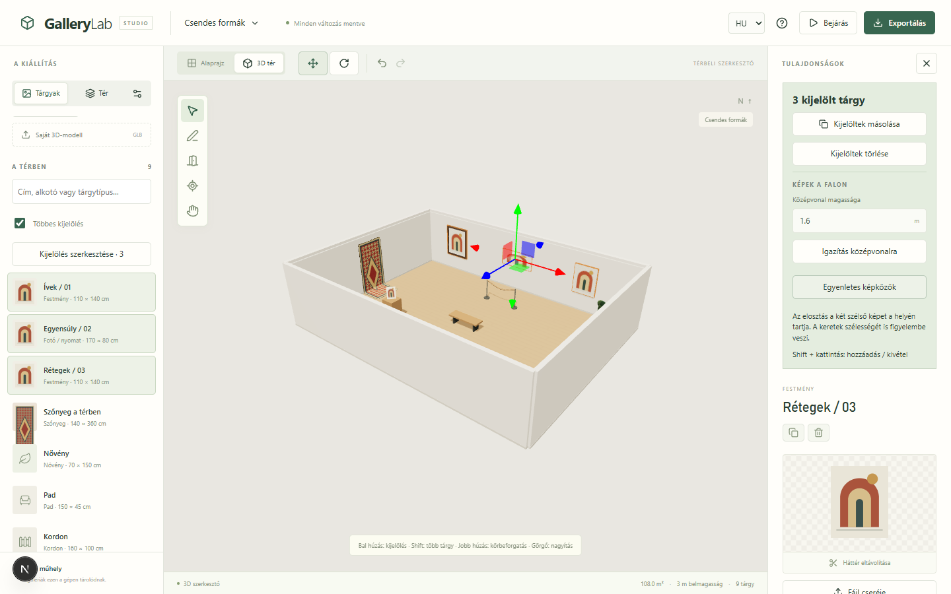951x594 pixels.
Task: Click the Középvonal magassága input field
Action: pyautogui.click(x=859, y=221)
